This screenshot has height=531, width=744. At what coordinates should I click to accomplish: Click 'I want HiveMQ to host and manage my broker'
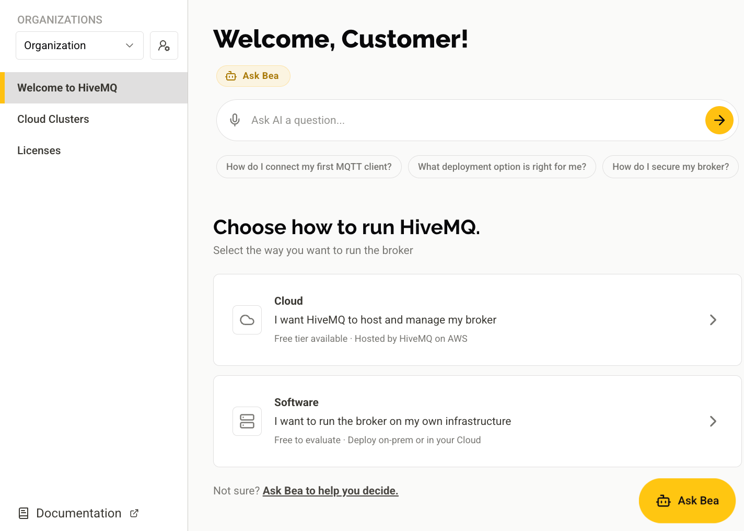tap(385, 320)
